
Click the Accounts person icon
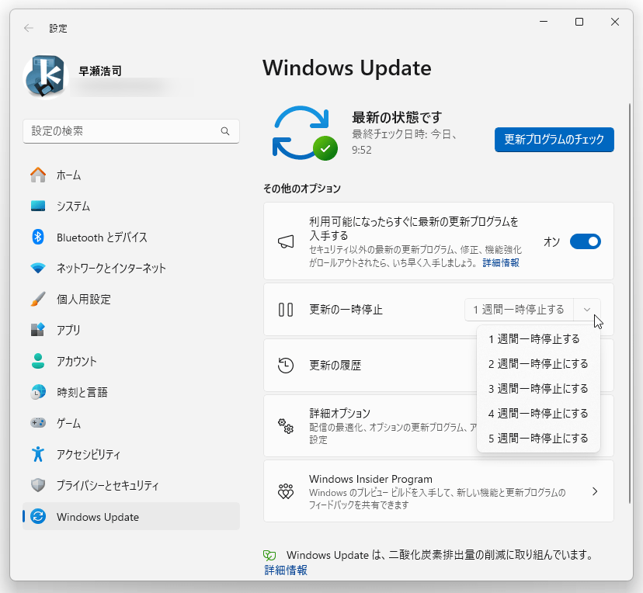click(x=38, y=361)
